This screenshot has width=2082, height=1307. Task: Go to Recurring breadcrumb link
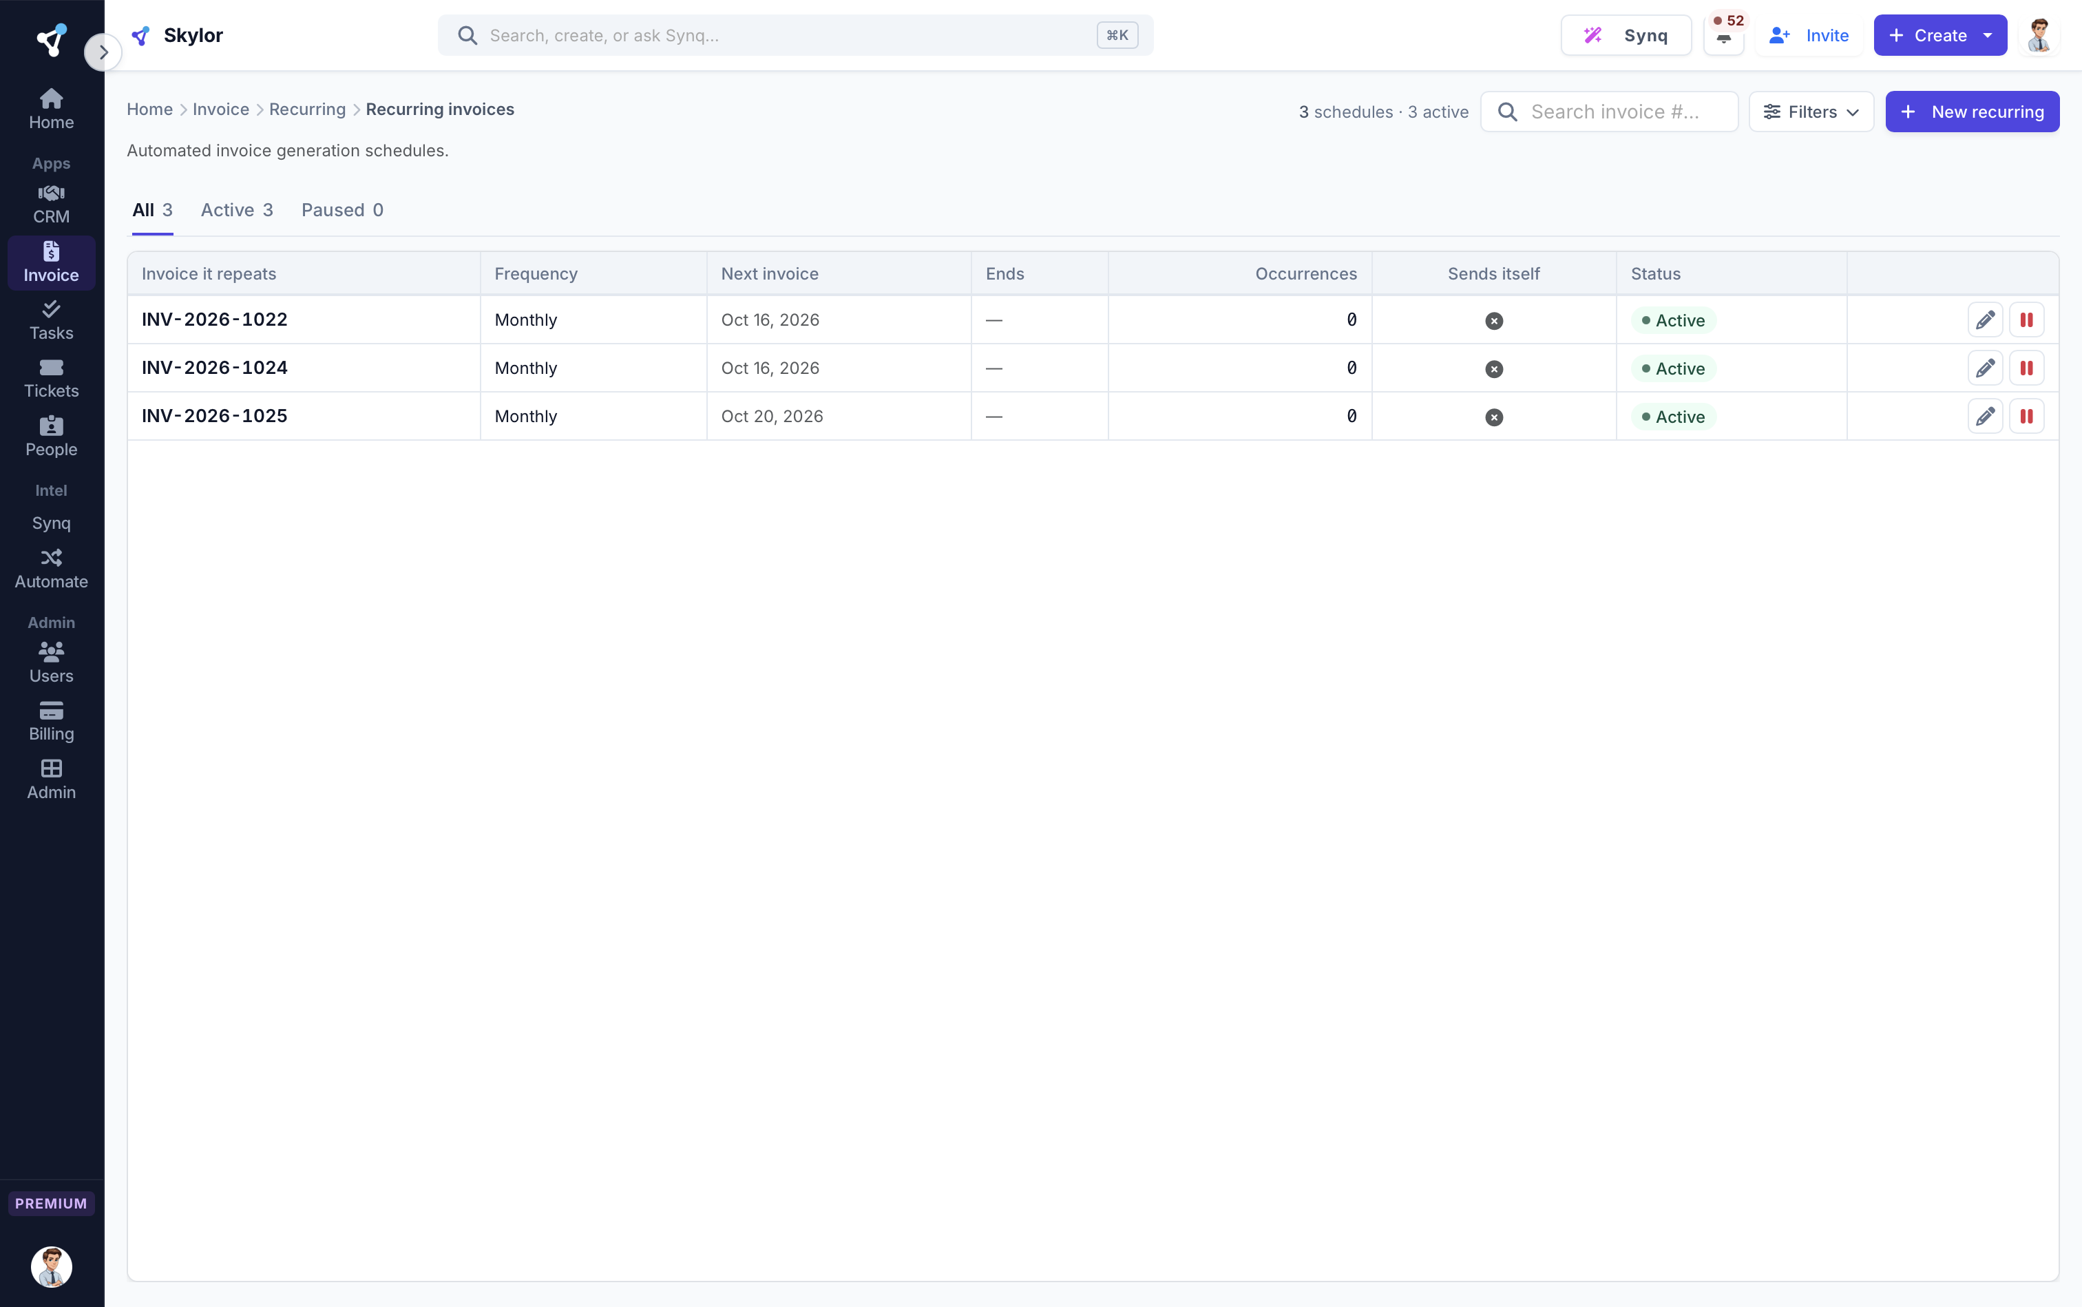[x=307, y=109]
